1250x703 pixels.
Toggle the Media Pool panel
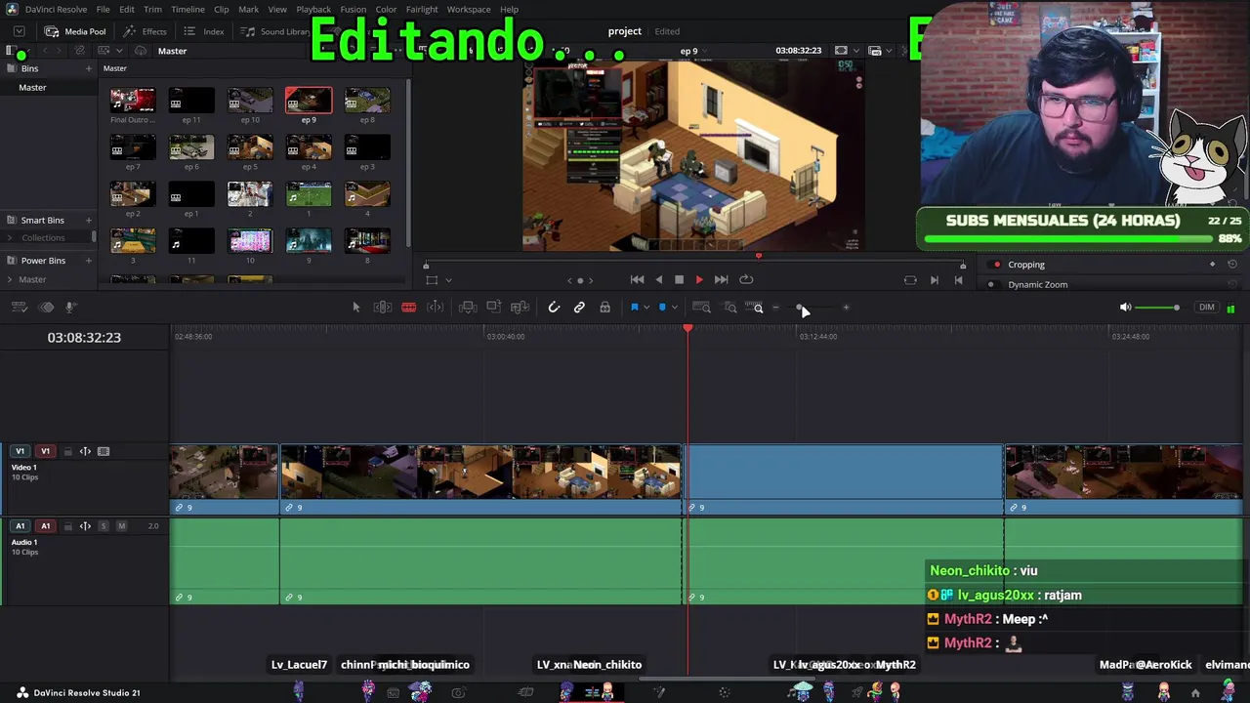(x=75, y=31)
